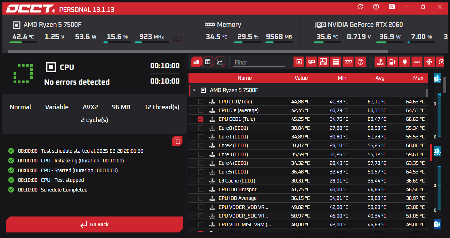The height and width of the screenshot is (238, 450).
Task: Select the Core4 (CCD1) row name
Action: 233,163
